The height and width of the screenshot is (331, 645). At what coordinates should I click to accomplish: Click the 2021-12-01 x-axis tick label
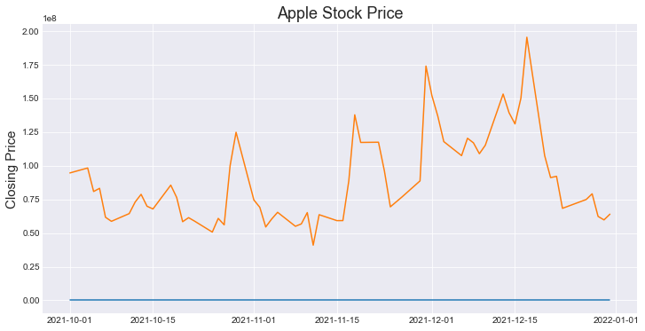pyautogui.click(x=432, y=319)
